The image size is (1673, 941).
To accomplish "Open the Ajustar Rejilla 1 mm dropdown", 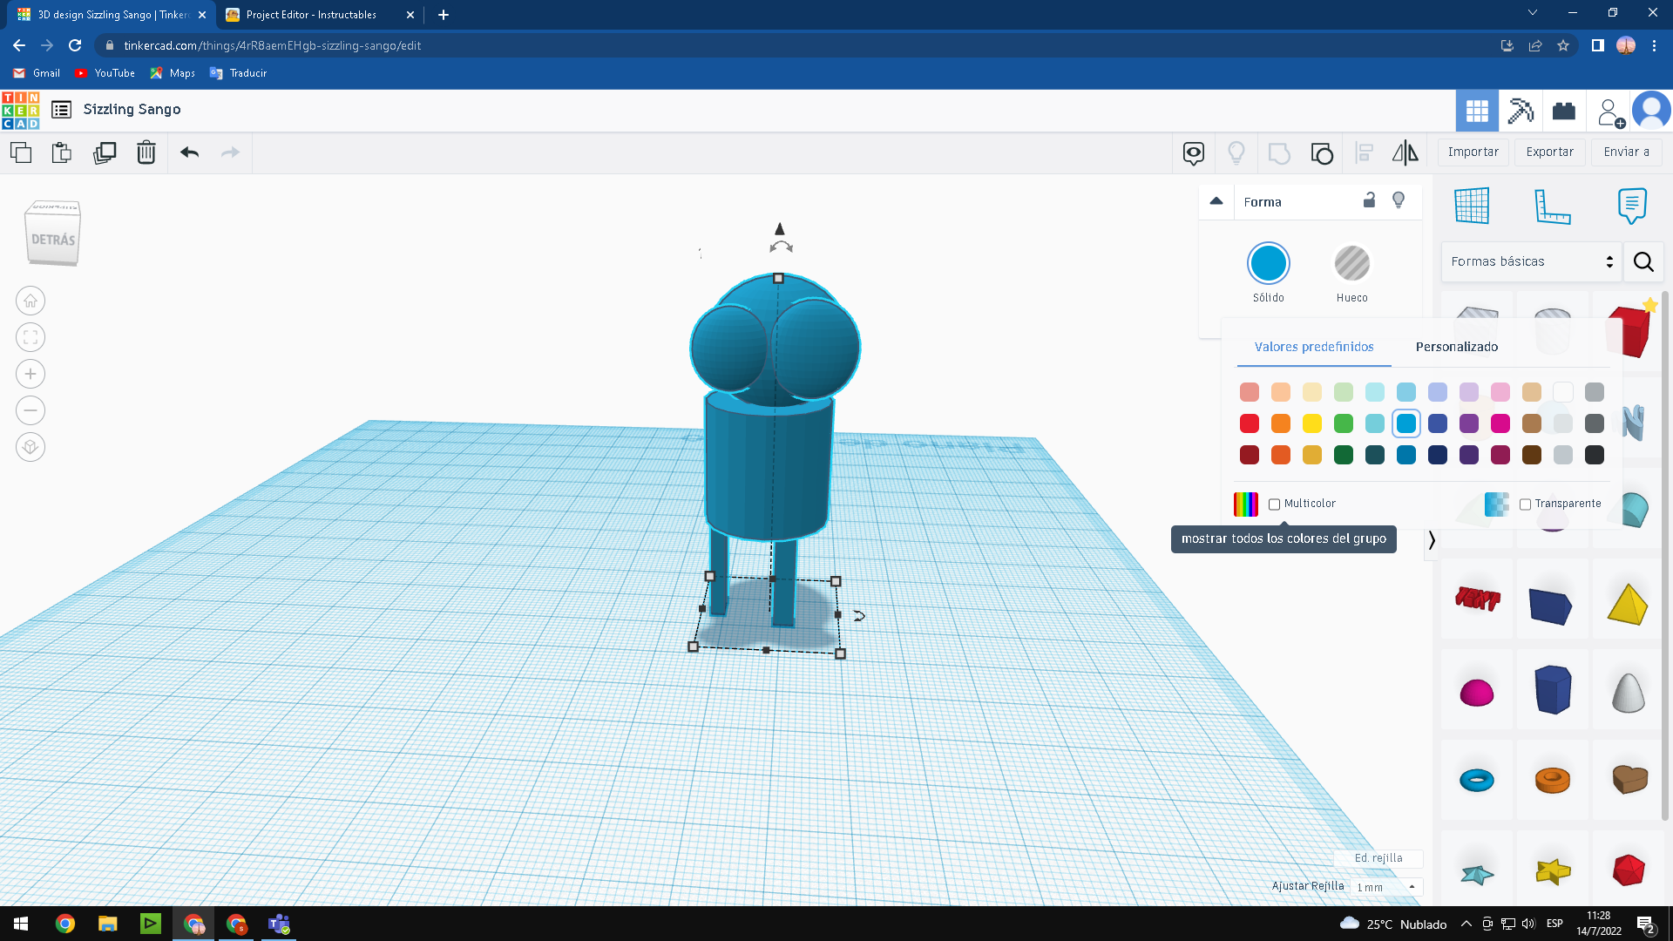I will coord(1385,887).
